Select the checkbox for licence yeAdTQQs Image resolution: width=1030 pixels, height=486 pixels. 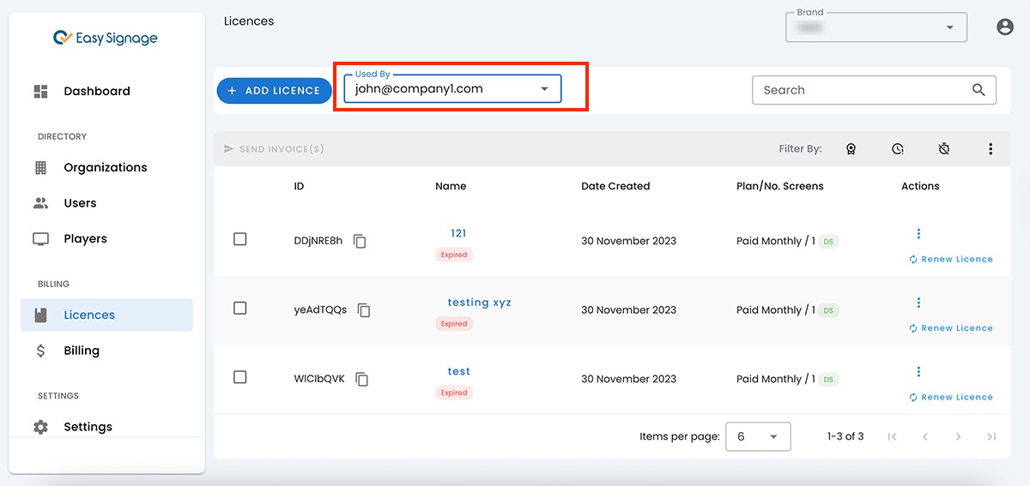pos(240,309)
